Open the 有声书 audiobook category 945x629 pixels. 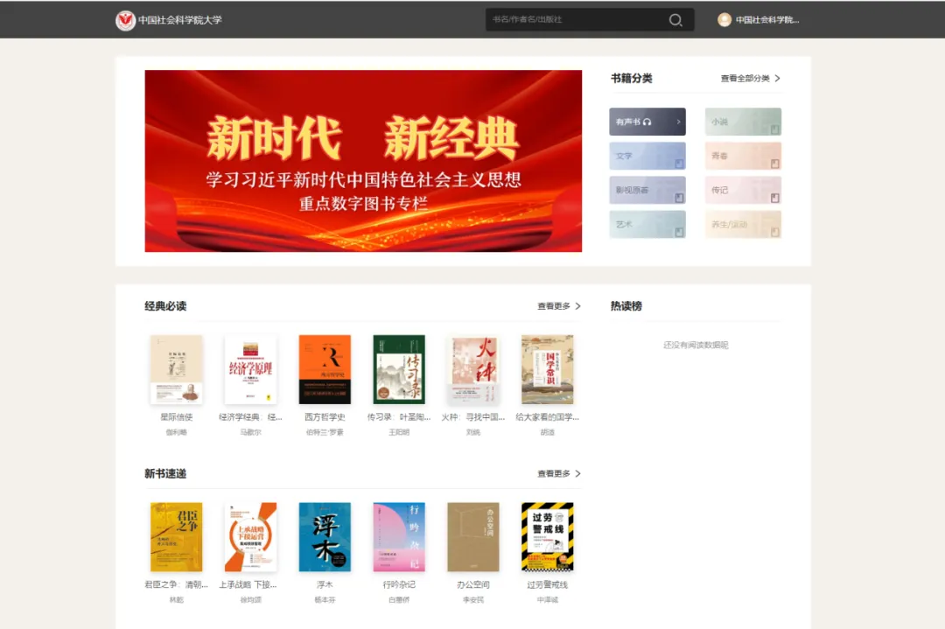647,122
